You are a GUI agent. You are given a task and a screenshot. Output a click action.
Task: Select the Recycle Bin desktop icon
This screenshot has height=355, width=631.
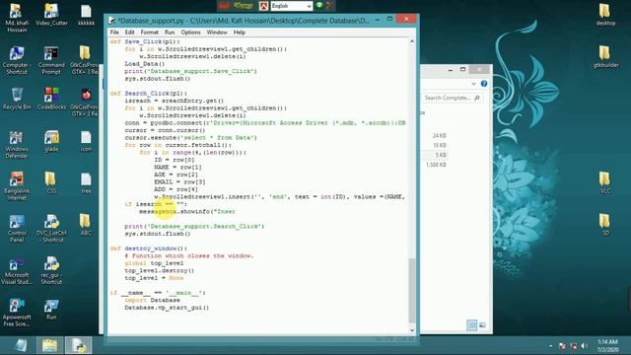click(x=17, y=99)
